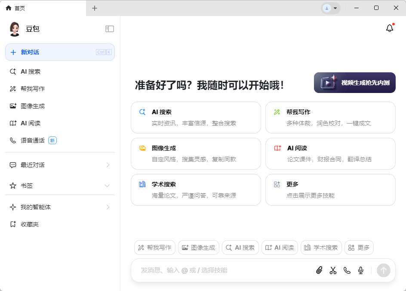Click sidebar 帮我写作 pen icon

point(13,89)
